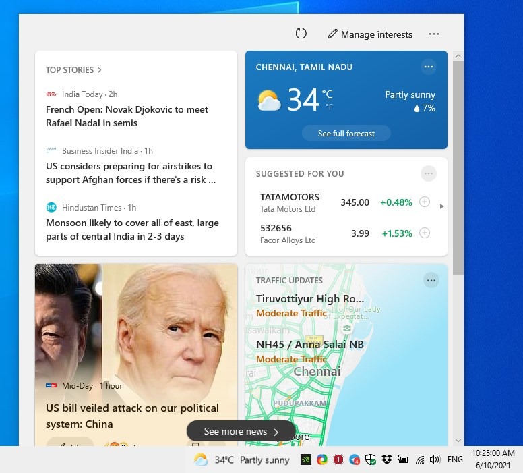Open NVIDIA tray icon
The height and width of the screenshot is (473, 523).
coord(305,460)
